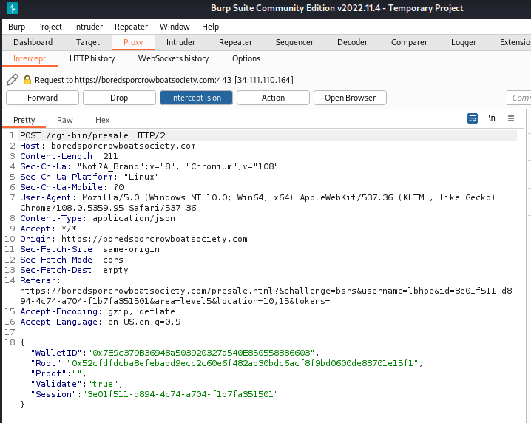Switch to the HTTP history tab
The image size is (531, 423).
(92, 58)
